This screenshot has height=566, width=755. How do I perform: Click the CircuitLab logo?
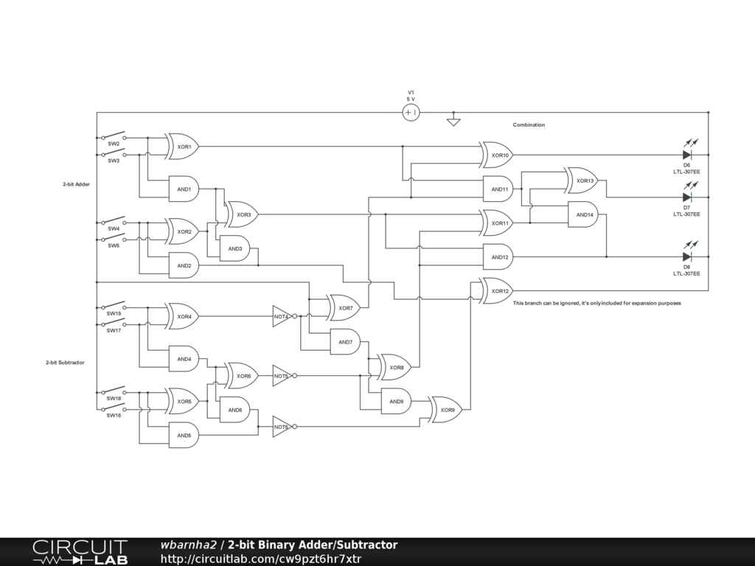[x=80, y=552]
